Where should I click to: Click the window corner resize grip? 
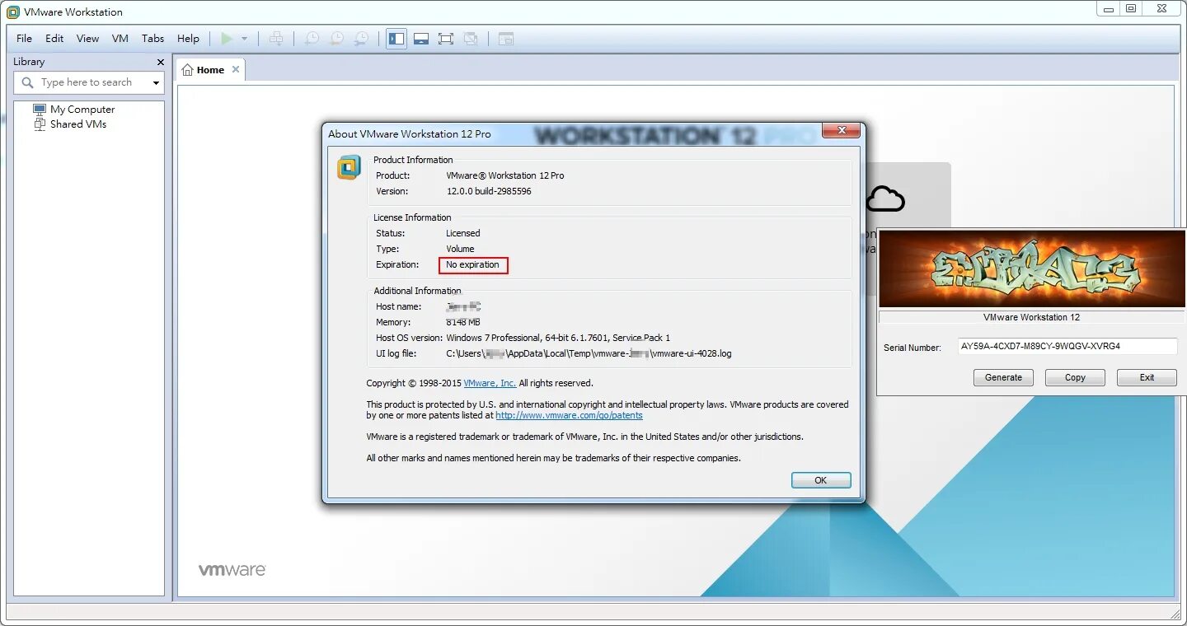[1176, 614]
